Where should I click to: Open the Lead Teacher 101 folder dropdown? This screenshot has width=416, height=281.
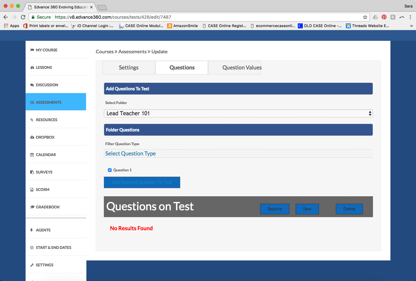pyautogui.click(x=238, y=113)
